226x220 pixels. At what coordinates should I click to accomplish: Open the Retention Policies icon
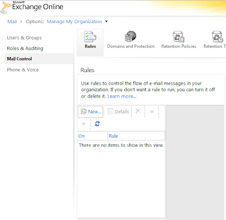point(179,37)
